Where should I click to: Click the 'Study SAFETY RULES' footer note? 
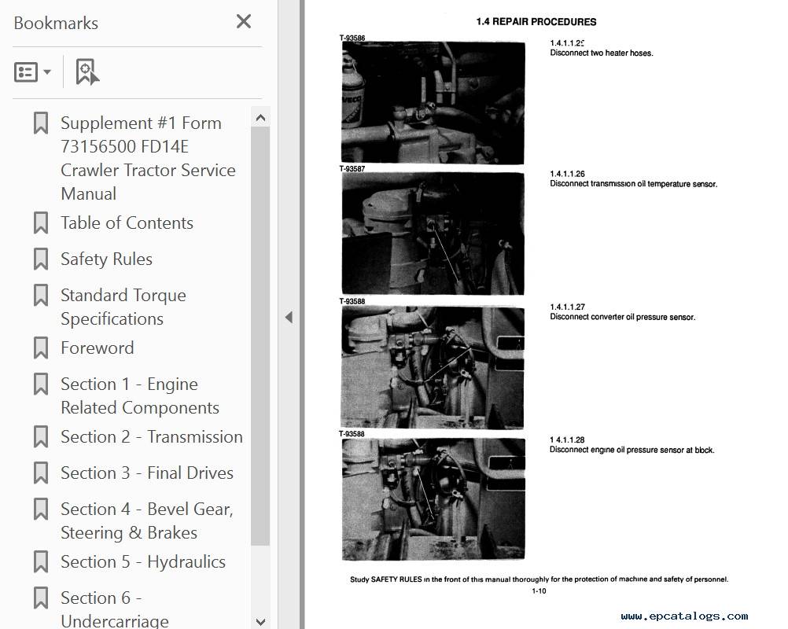(539, 579)
